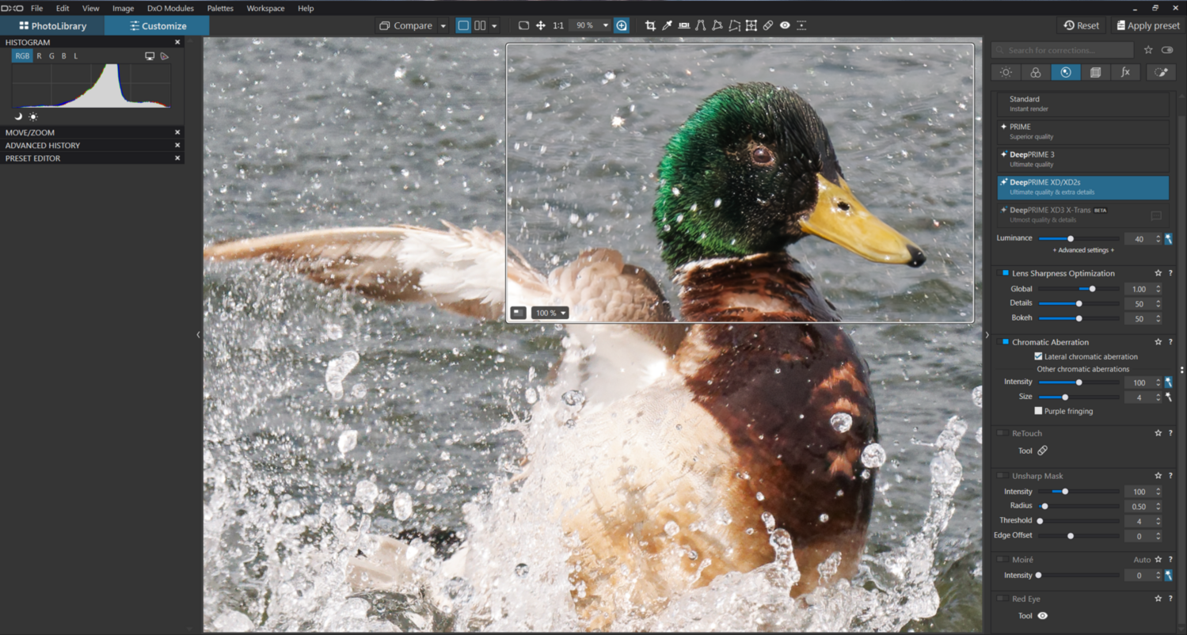Enable the Purple fringing checkbox
This screenshot has width=1187, height=635.
[1038, 411]
